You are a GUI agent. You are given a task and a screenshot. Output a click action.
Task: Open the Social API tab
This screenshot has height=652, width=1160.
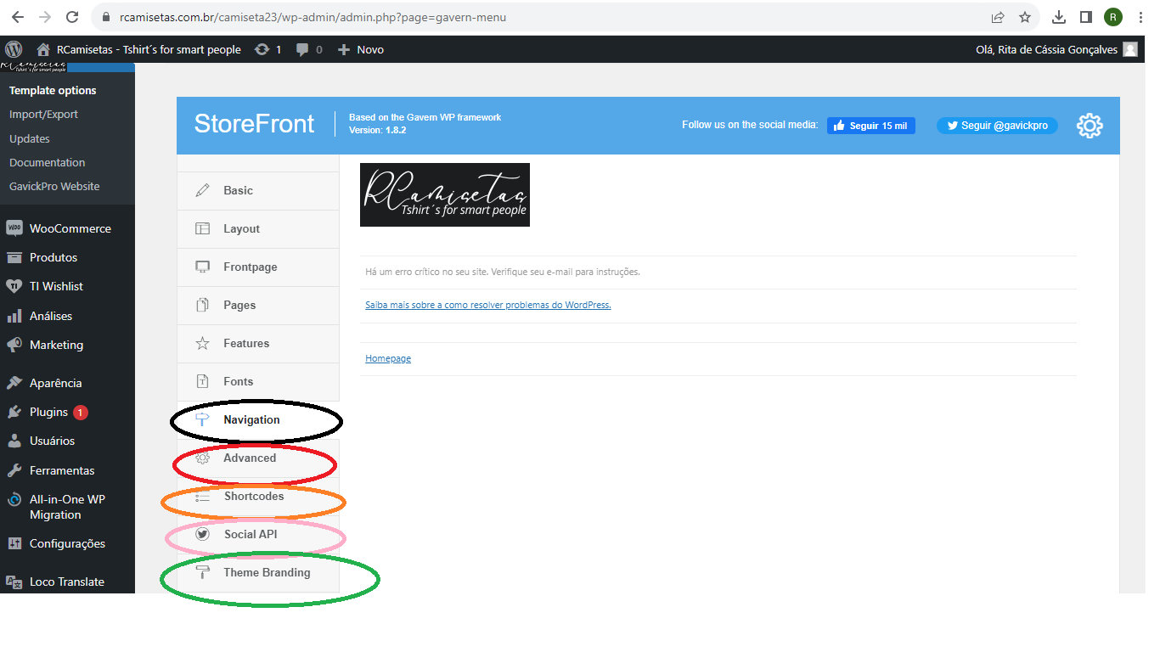click(x=258, y=535)
